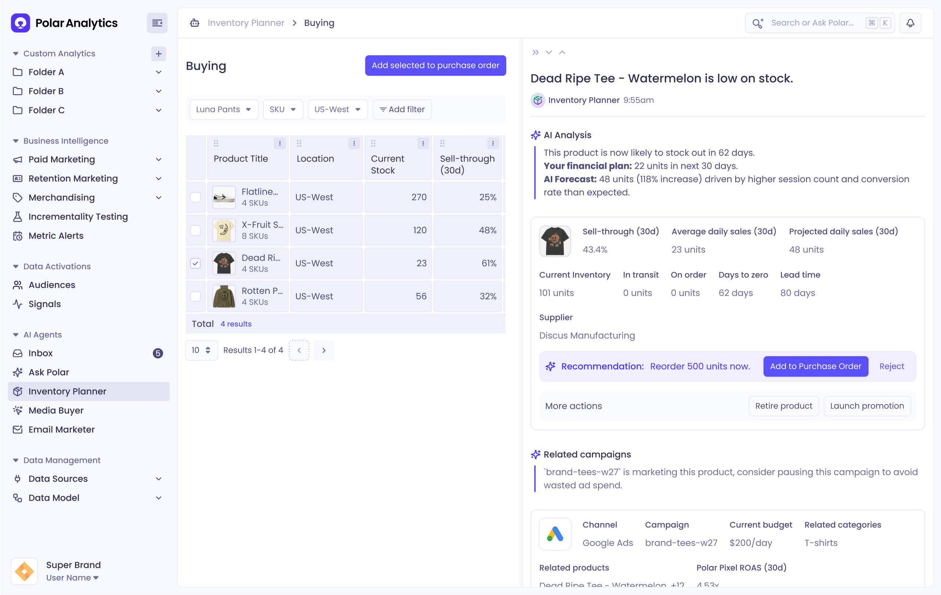Open the Location column options menu
Image resolution: width=941 pixels, height=595 pixels.
[x=354, y=143]
